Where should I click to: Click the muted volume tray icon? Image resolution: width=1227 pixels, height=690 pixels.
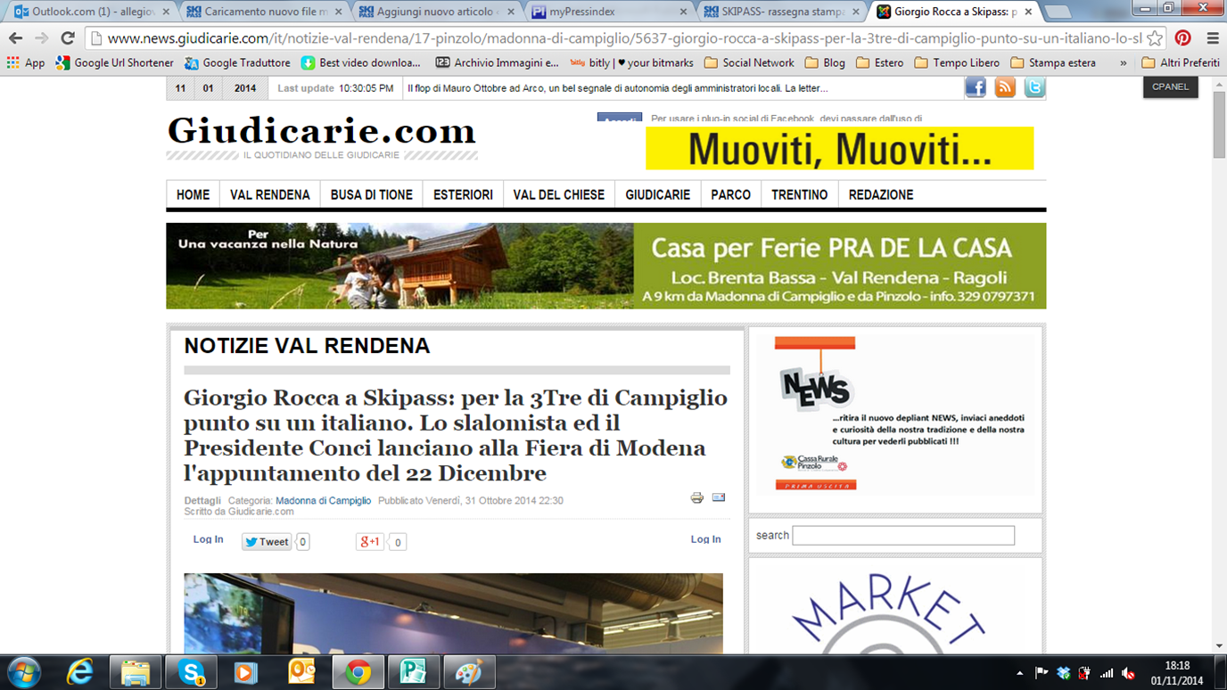point(1128,673)
